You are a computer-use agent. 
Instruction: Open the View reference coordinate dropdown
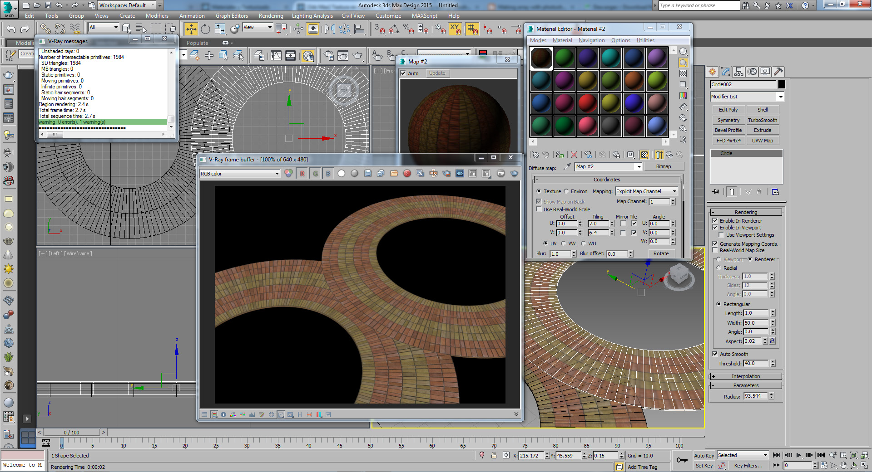click(x=258, y=27)
